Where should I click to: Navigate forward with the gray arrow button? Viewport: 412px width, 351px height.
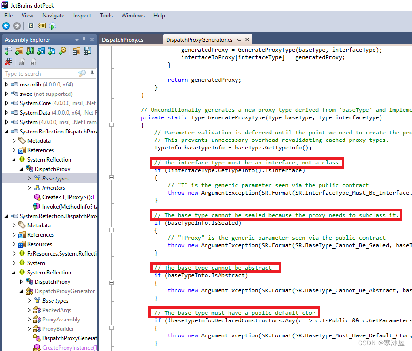pyautogui.click(x=17, y=26)
